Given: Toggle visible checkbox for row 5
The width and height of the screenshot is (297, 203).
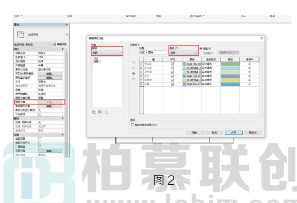Looking at the screenshot, I should (172, 80).
